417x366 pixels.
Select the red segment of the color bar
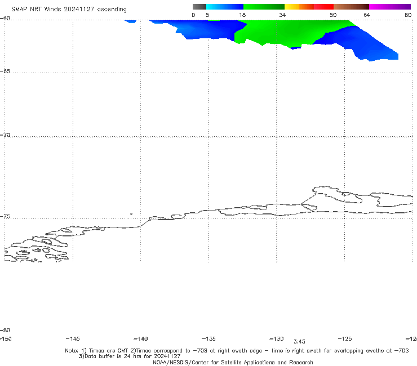pyautogui.click(x=323, y=7)
